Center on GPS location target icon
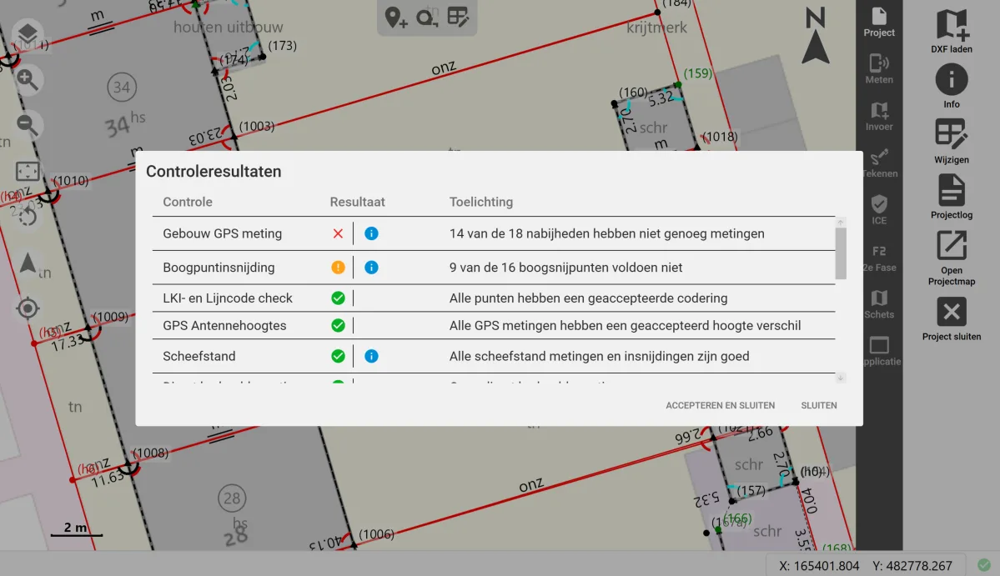The width and height of the screenshot is (1000, 576). point(28,308)
